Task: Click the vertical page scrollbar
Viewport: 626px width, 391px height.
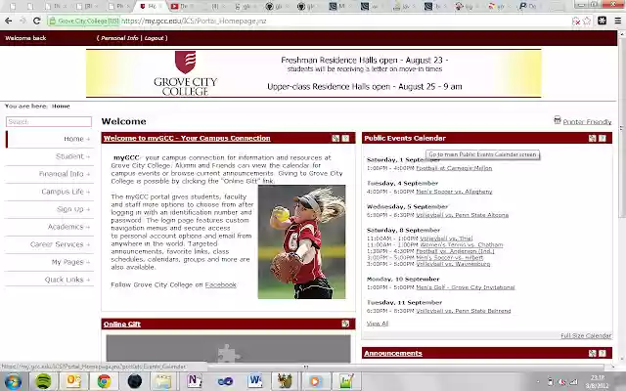Action: pyautogui.click(x=622, y=127)
